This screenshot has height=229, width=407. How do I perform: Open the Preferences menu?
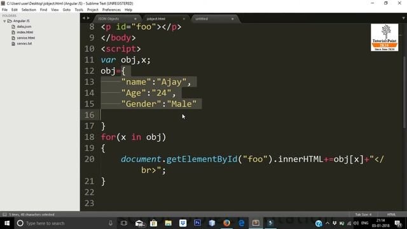(x=111, y=10)
